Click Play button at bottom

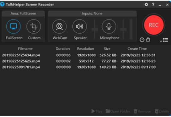(97, 111)
